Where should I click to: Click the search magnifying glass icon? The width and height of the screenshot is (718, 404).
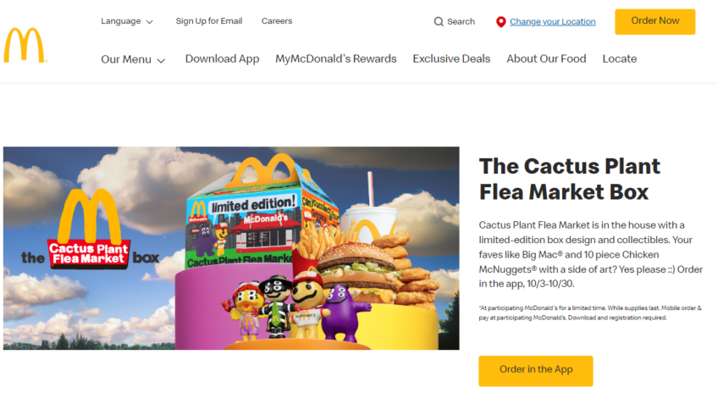pyautogui.click(x=439, y=21)
